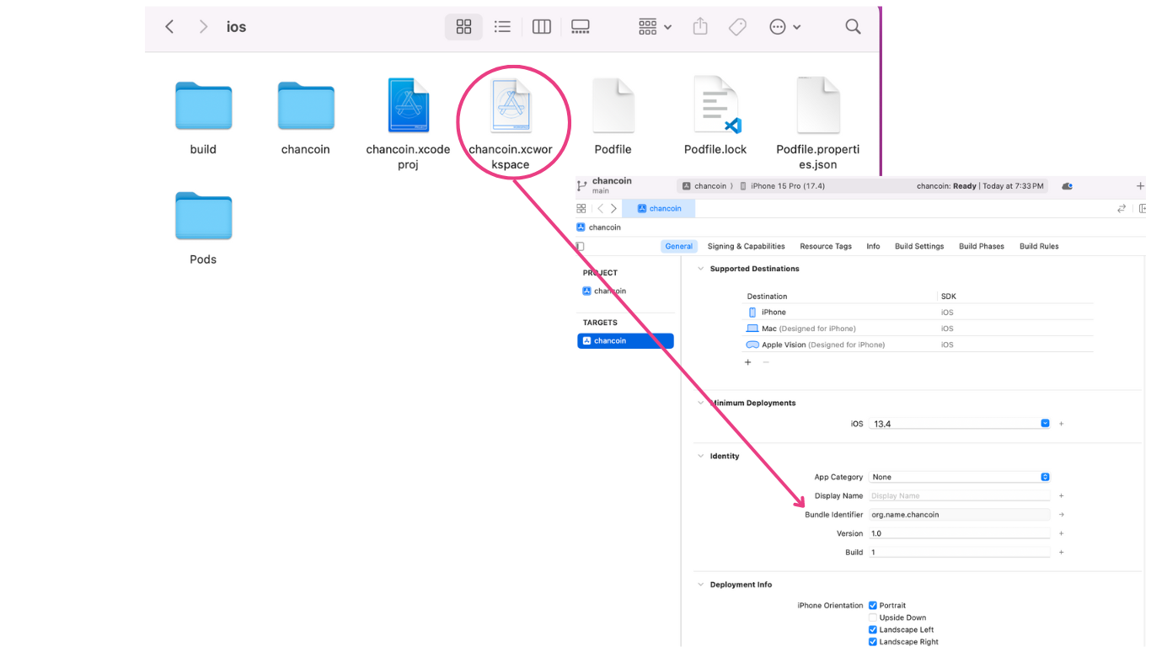Open iOS 13.4 deployment version dropdown
Image resolution: width=1151 pixels, height=647 pixels.
(x=961, y=423)
